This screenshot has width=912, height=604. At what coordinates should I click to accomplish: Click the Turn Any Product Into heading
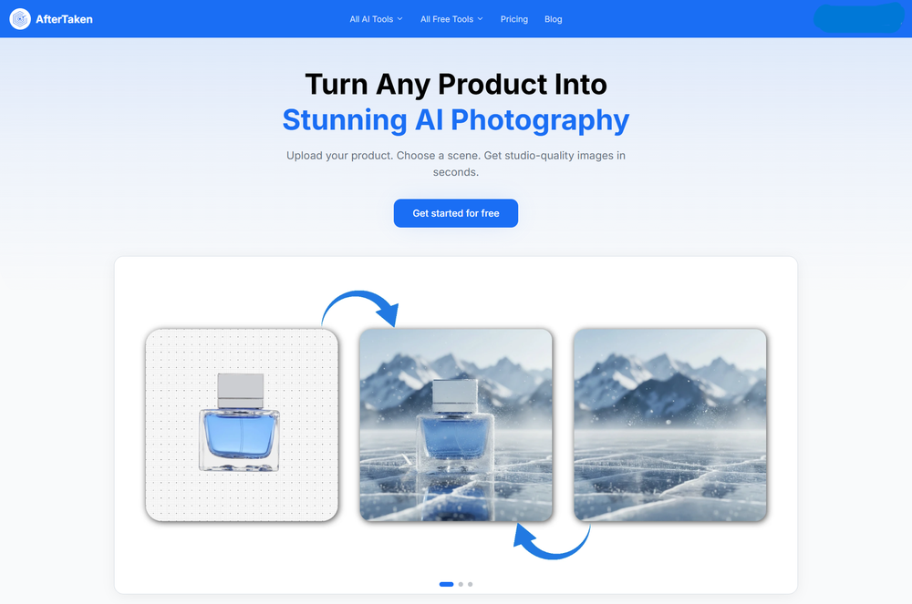pyautogui.click(x=456, y=85)
